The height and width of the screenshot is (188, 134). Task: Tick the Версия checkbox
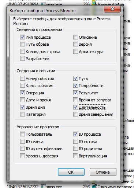tap(75, 44)
